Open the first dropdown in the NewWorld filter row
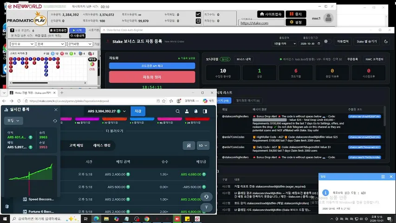 22,44
